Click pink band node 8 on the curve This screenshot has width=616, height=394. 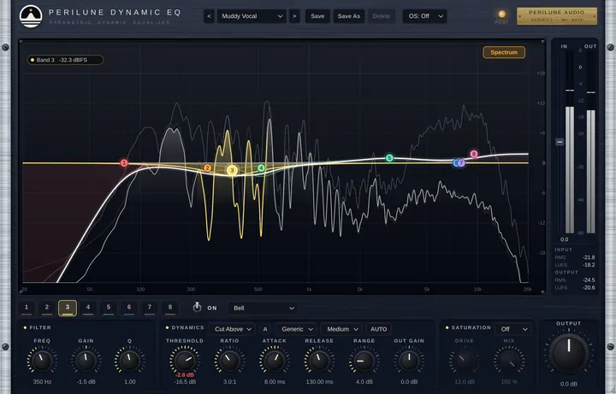click(474, 154)
